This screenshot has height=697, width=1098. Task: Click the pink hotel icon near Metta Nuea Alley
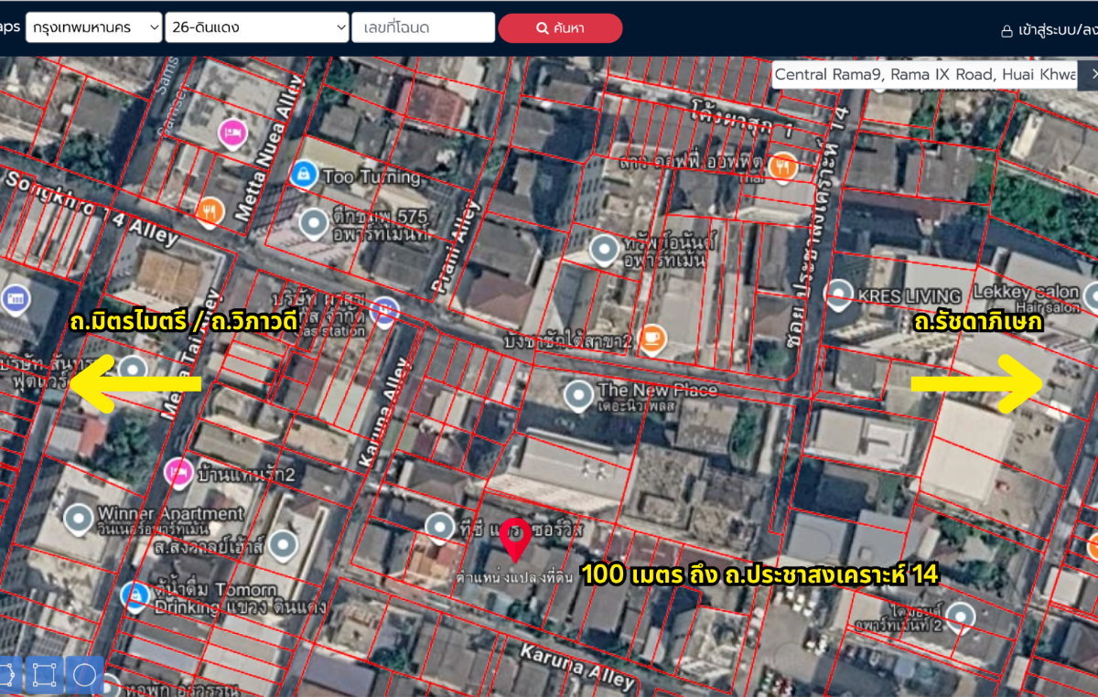(x=233, y=134)
